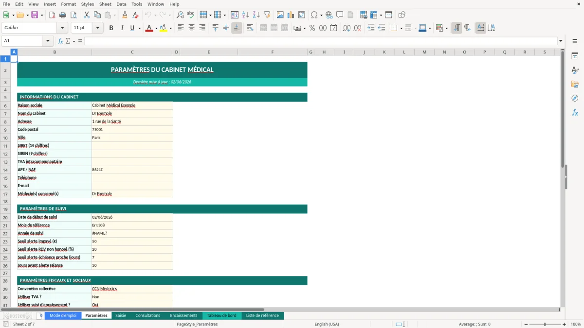
Task: Click the Copy icon
Action: (97, 15)
